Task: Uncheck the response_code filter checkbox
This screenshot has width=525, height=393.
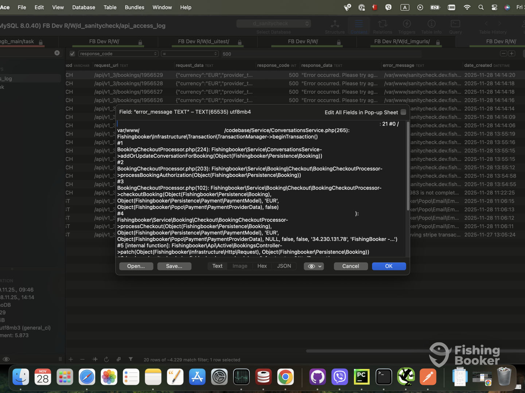Action: (x=72, y=54)
